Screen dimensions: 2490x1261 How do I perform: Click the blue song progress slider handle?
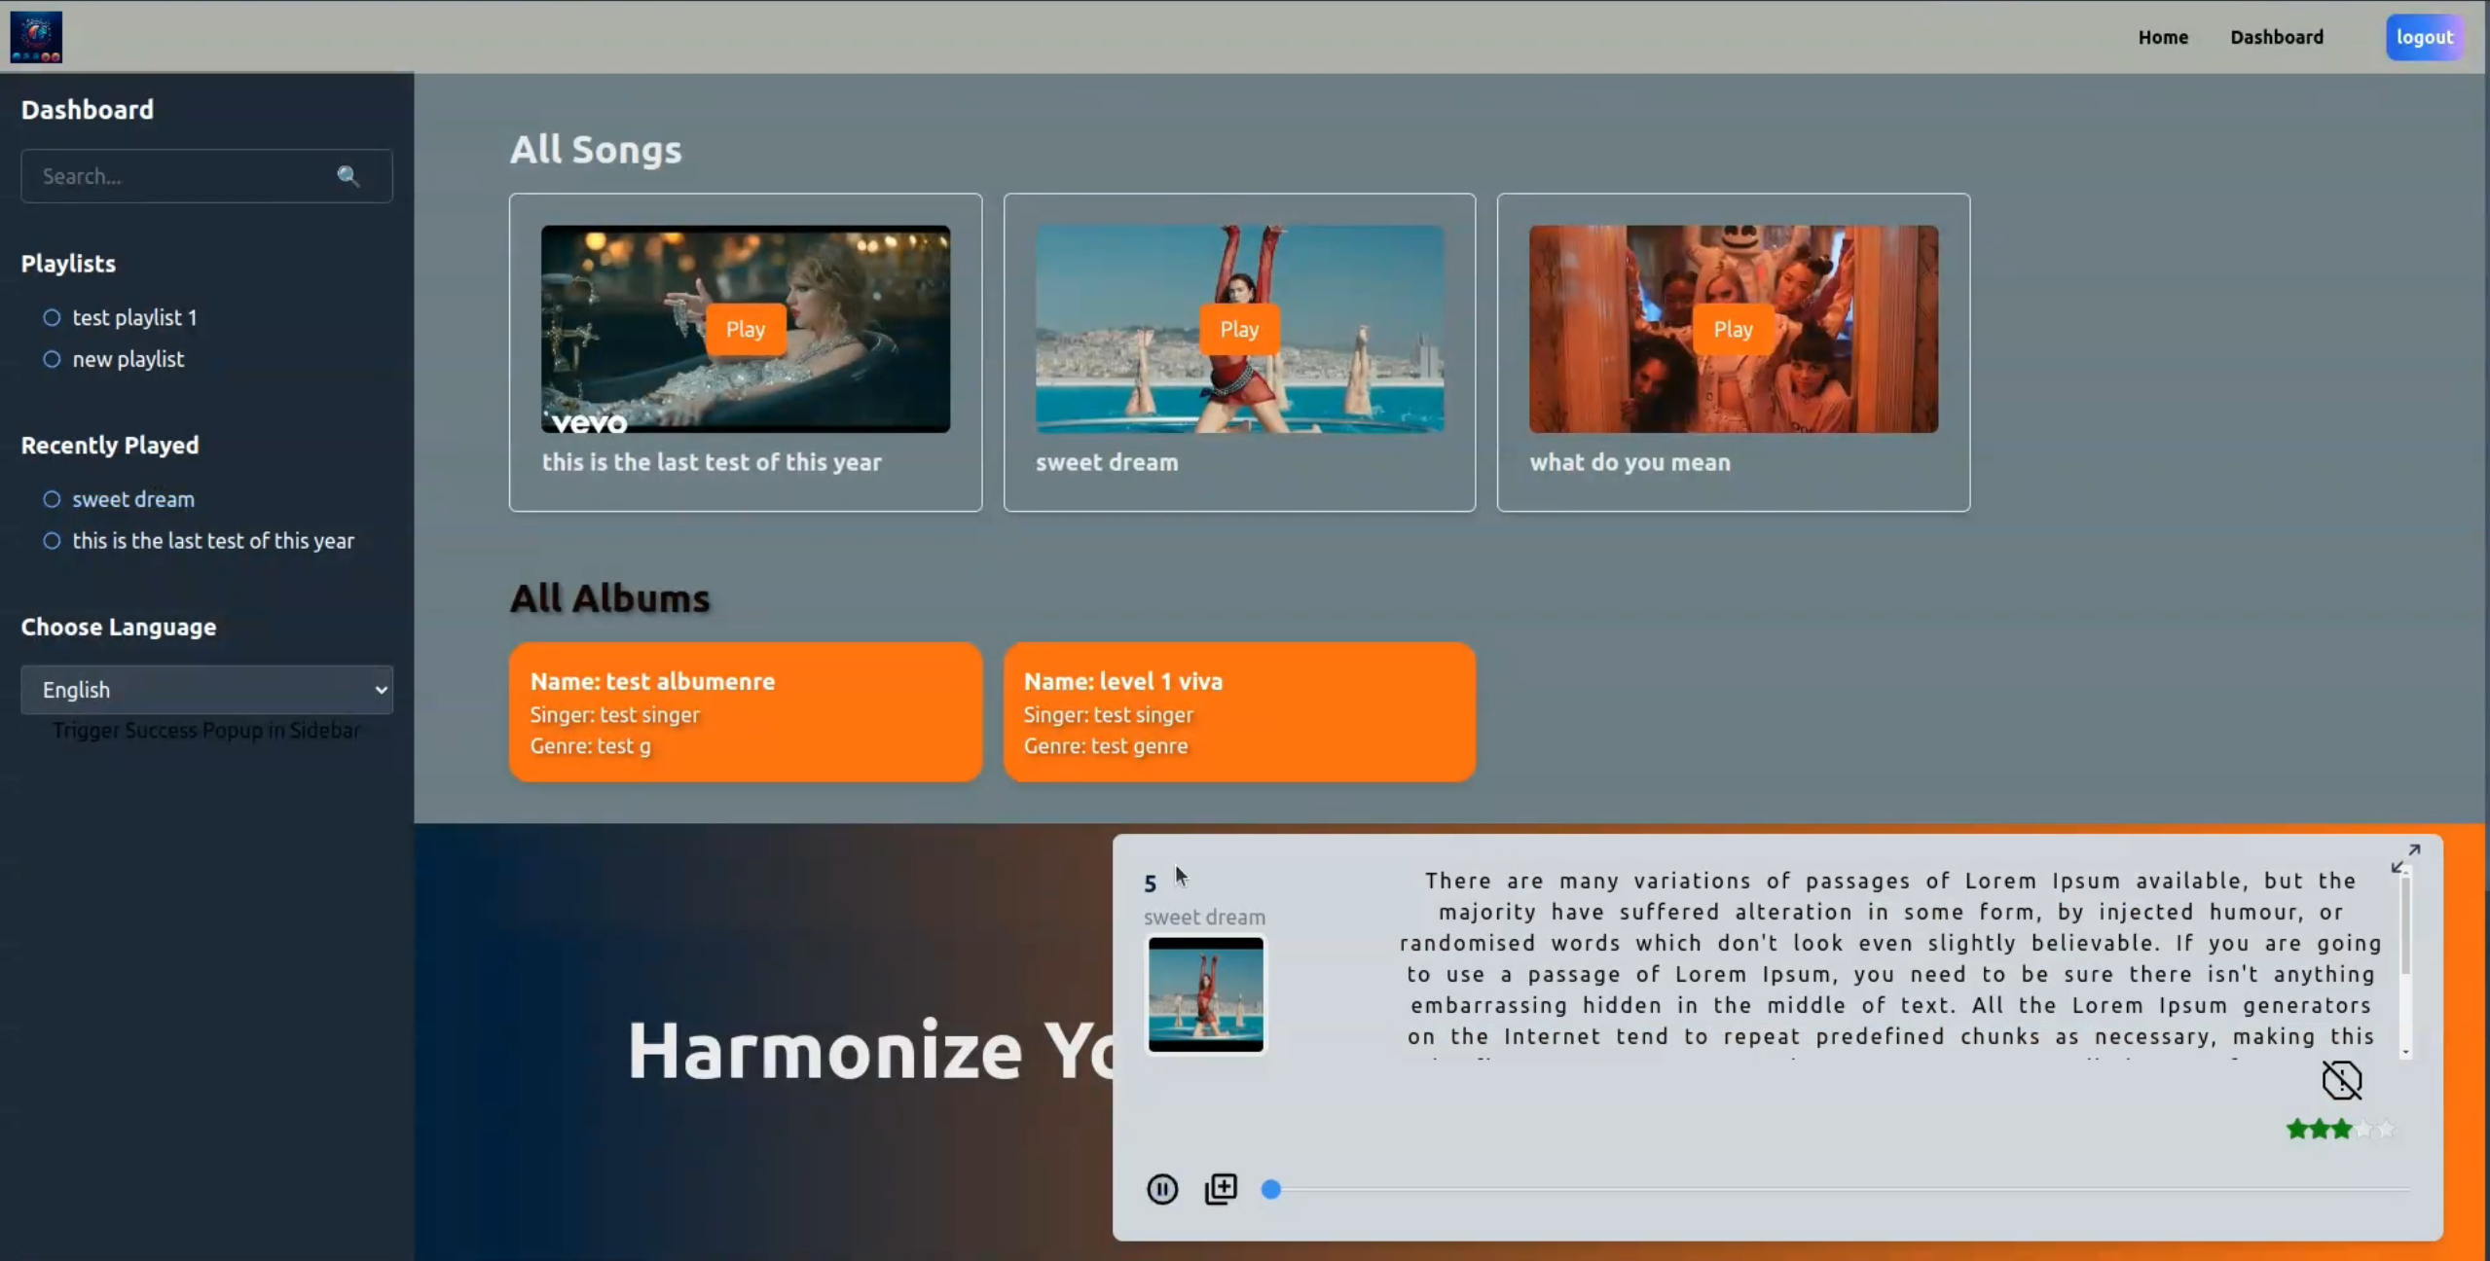[1270, 1189]
